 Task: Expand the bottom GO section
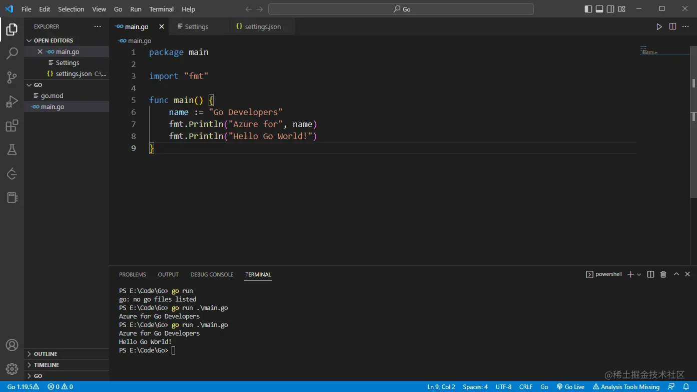(67, 376)
